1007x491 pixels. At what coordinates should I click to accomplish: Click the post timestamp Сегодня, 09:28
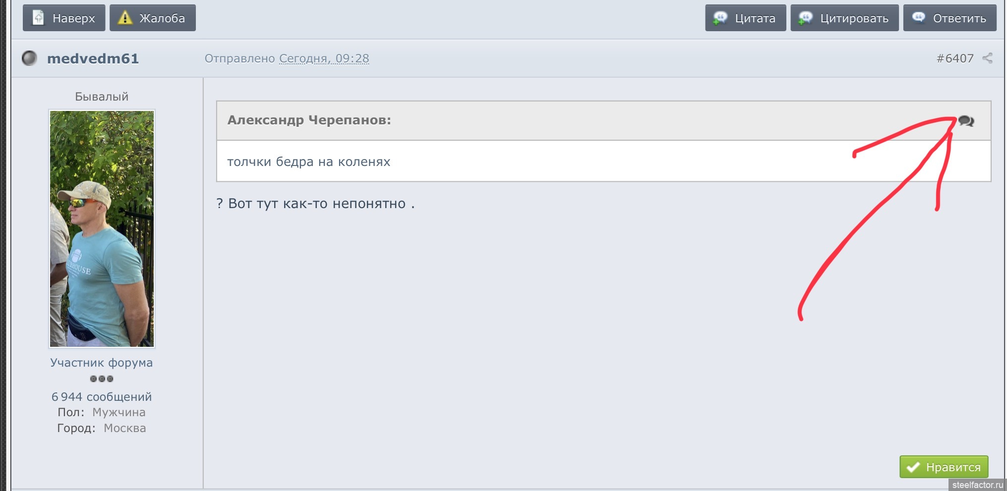[324, 58]
